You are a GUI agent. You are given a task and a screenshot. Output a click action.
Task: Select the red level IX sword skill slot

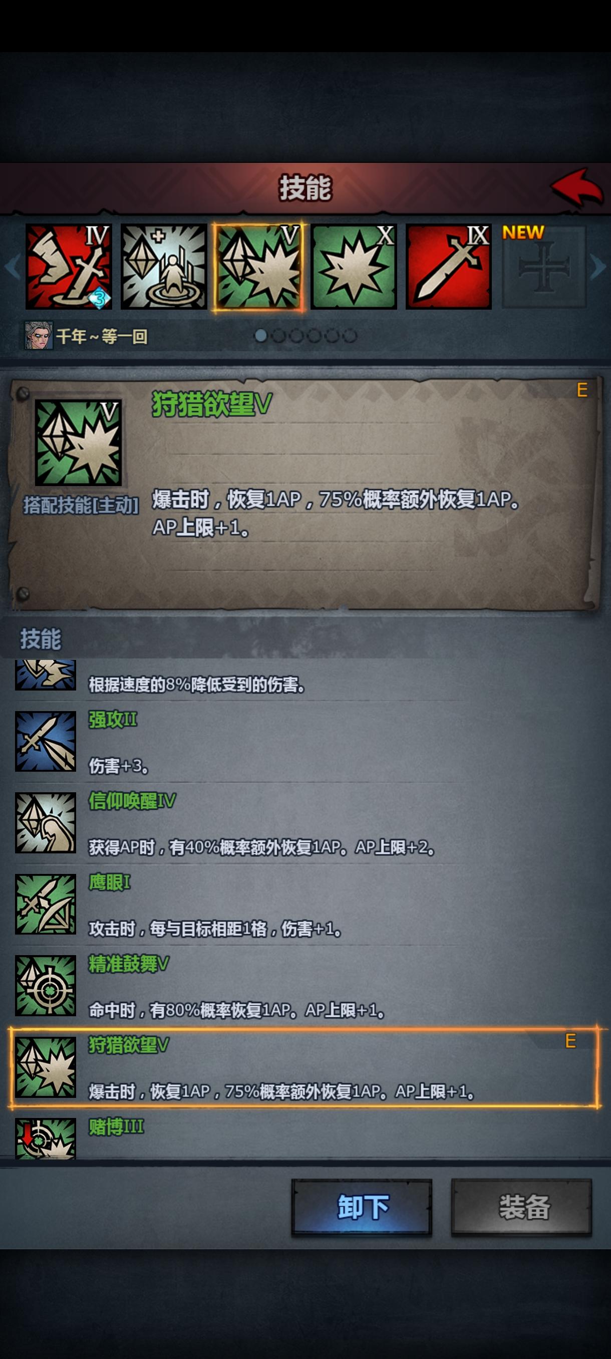click(448, 267)
